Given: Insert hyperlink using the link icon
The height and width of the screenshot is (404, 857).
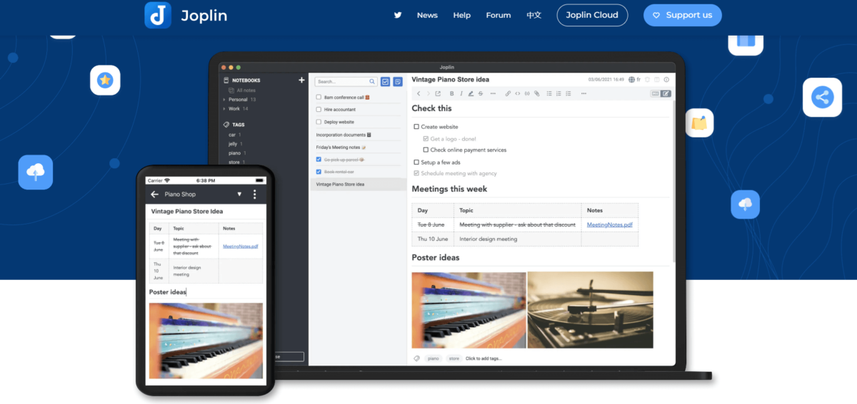Looking at the screenshot, I should pyautogui.click(x=508, y=93).
